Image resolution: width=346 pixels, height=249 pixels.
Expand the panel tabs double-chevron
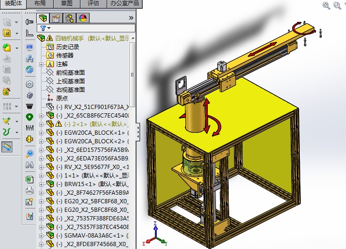point(131,18)
